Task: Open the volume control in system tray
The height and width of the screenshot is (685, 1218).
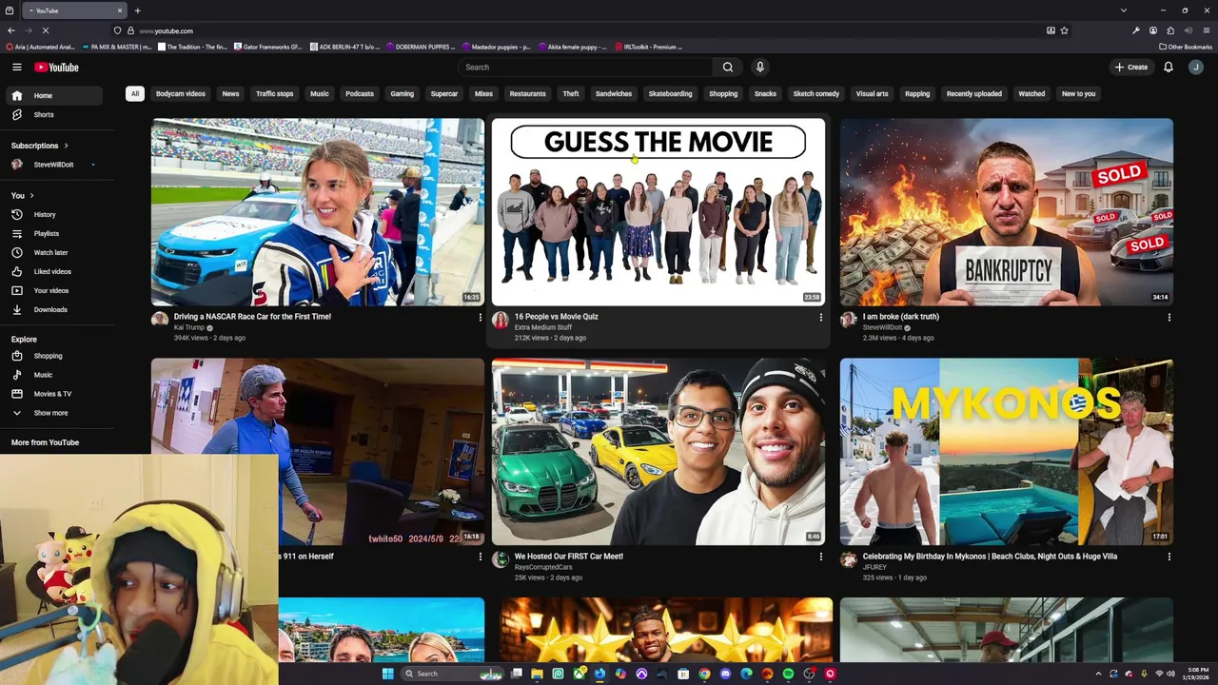Action: (x=1170, y=674)
